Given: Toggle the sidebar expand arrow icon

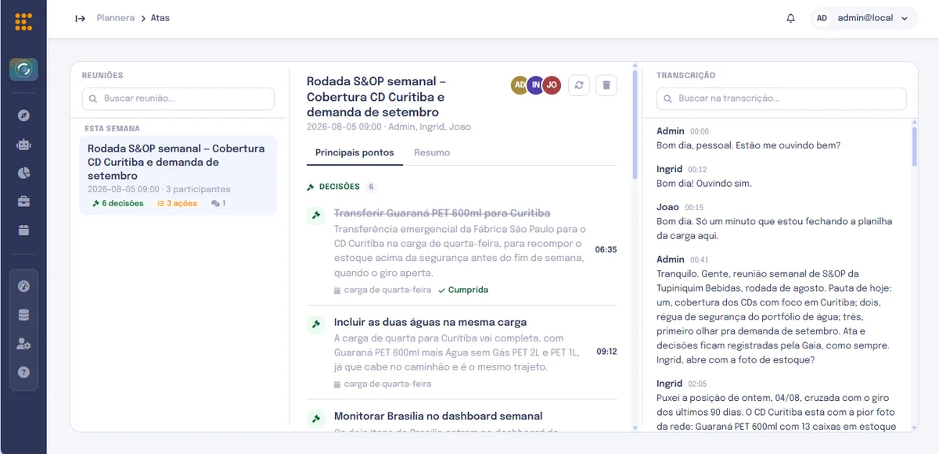Looking at the screenshot, I should pyautogui.click(x=80, y=18).
